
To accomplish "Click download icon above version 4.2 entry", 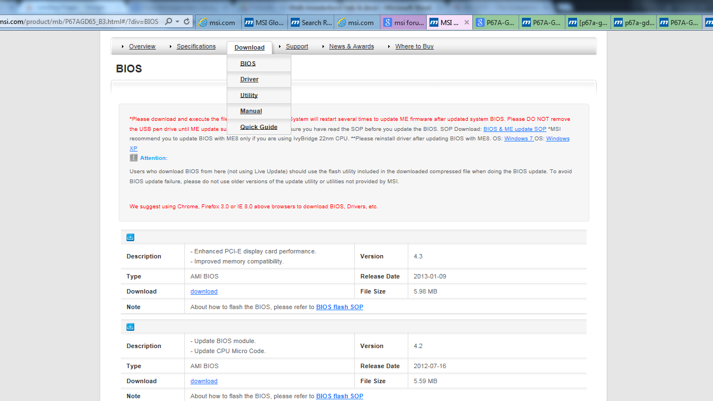I will pyautogui.click(x=130, y=327).
